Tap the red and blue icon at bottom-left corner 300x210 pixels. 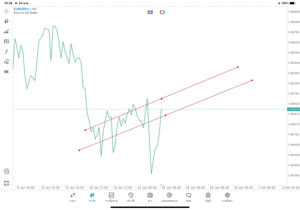pos(7,183)
